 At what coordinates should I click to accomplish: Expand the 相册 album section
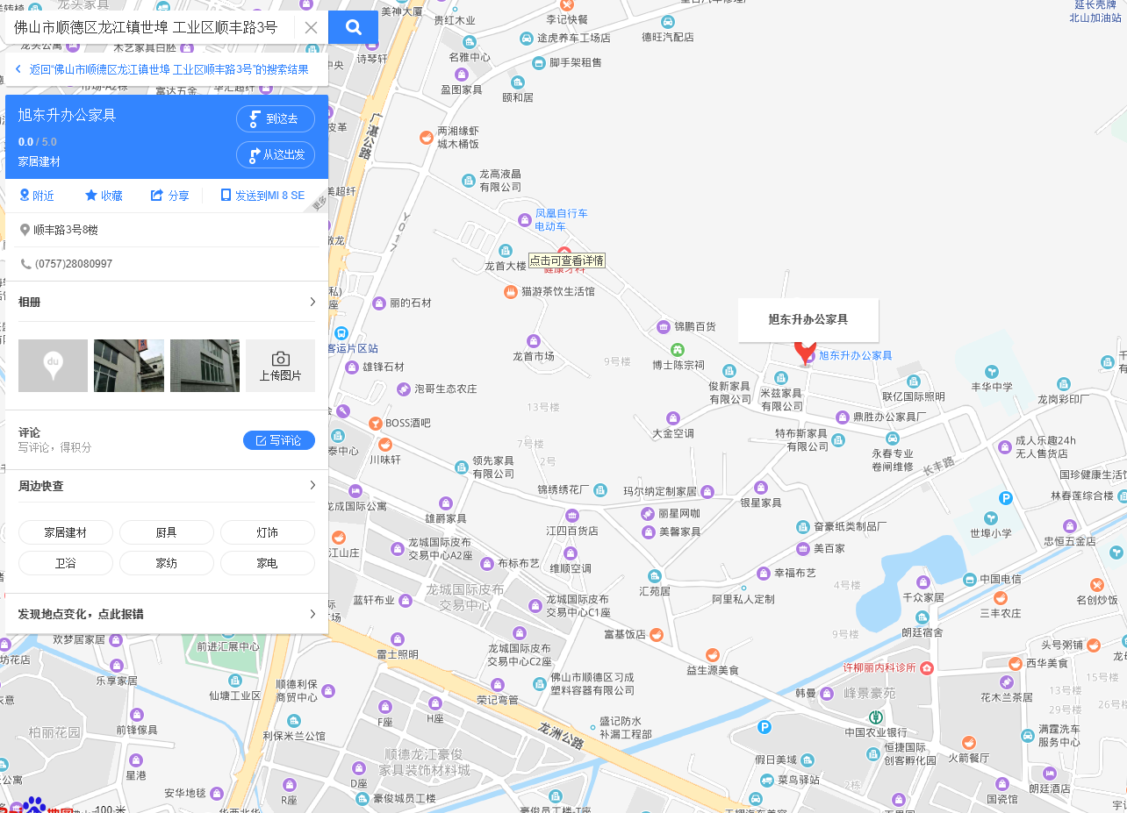[312, 302]
